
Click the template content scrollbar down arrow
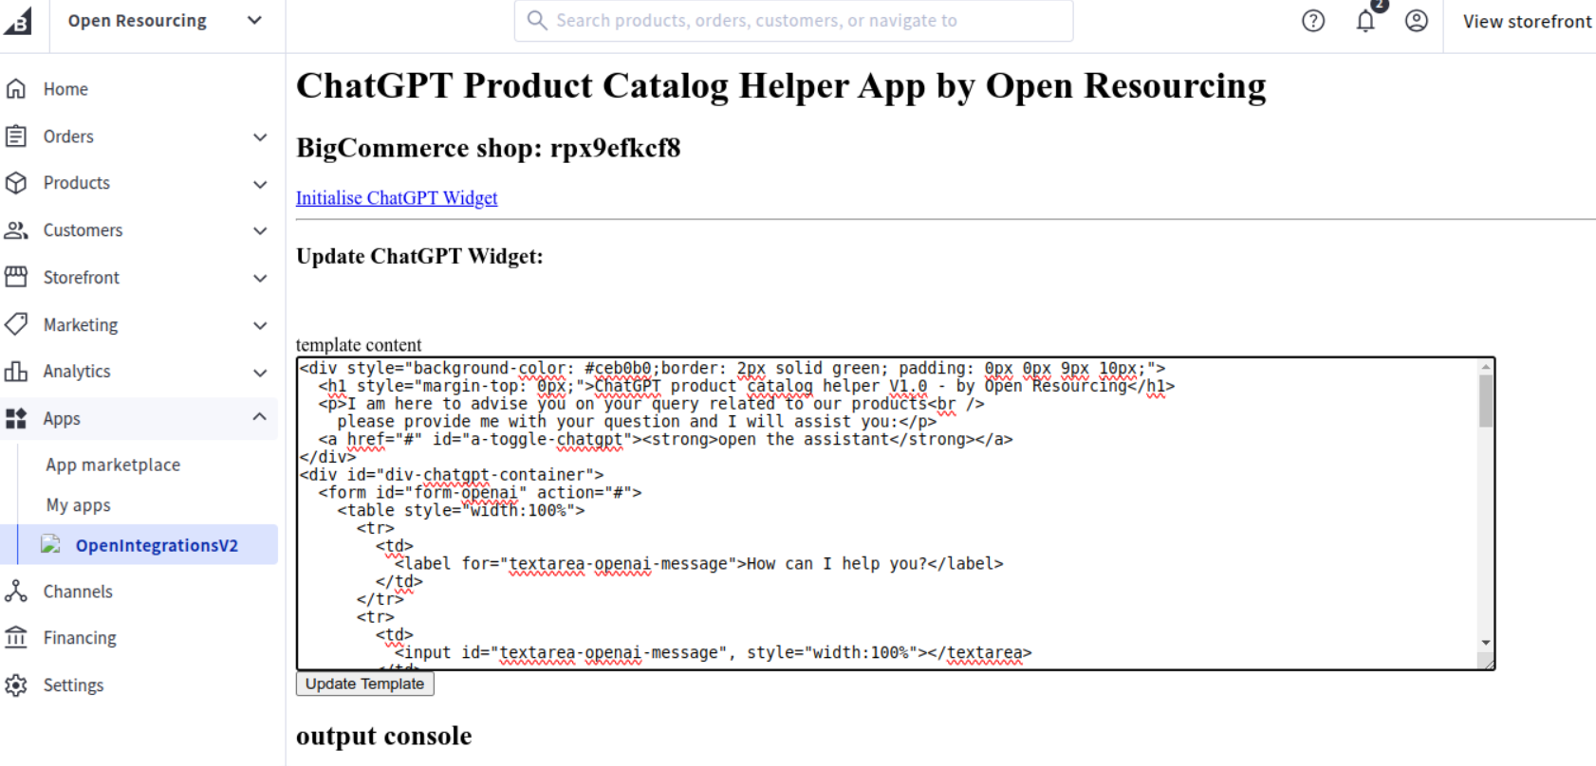point(1485,643)
